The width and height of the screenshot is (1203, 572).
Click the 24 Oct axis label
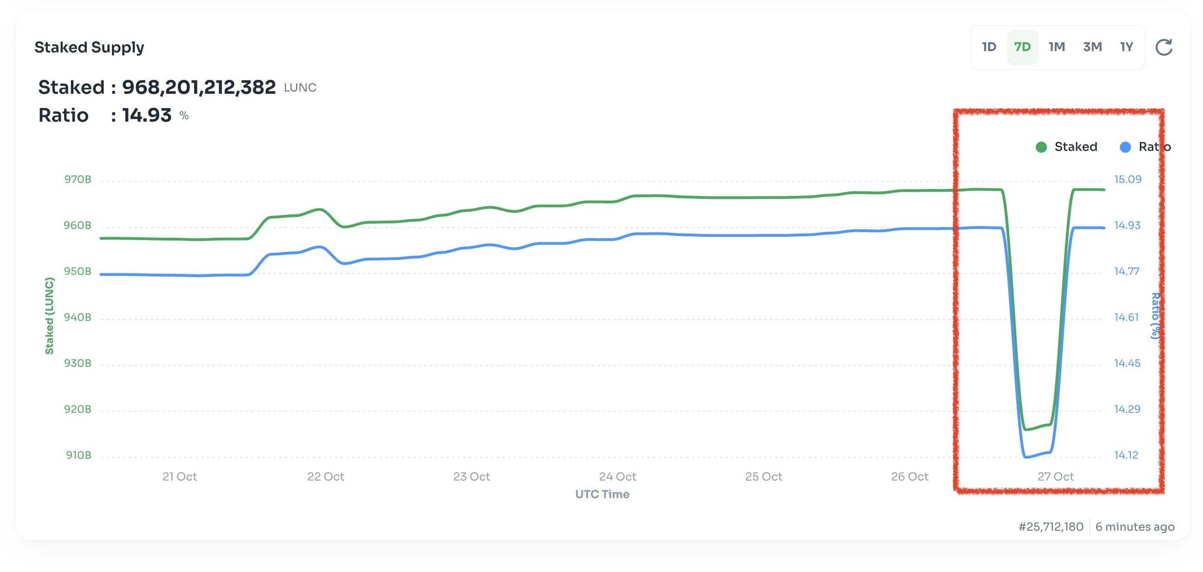click(618, 477)
